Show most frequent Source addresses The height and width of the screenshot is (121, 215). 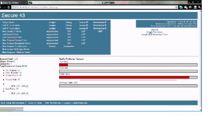click(52, 46)
